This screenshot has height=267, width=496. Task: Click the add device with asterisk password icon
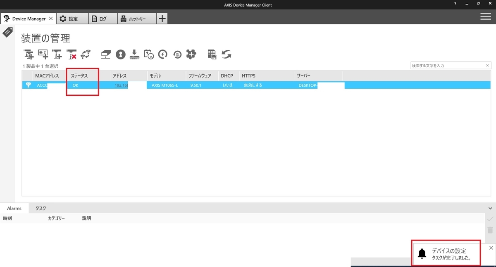(x=43, y=54)
